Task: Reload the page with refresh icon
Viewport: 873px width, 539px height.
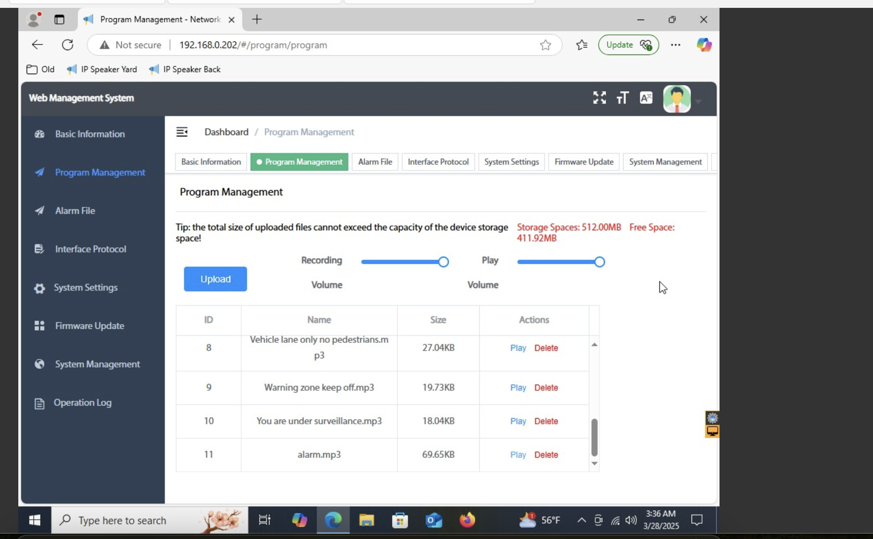Action: click(x=68, y=45)
